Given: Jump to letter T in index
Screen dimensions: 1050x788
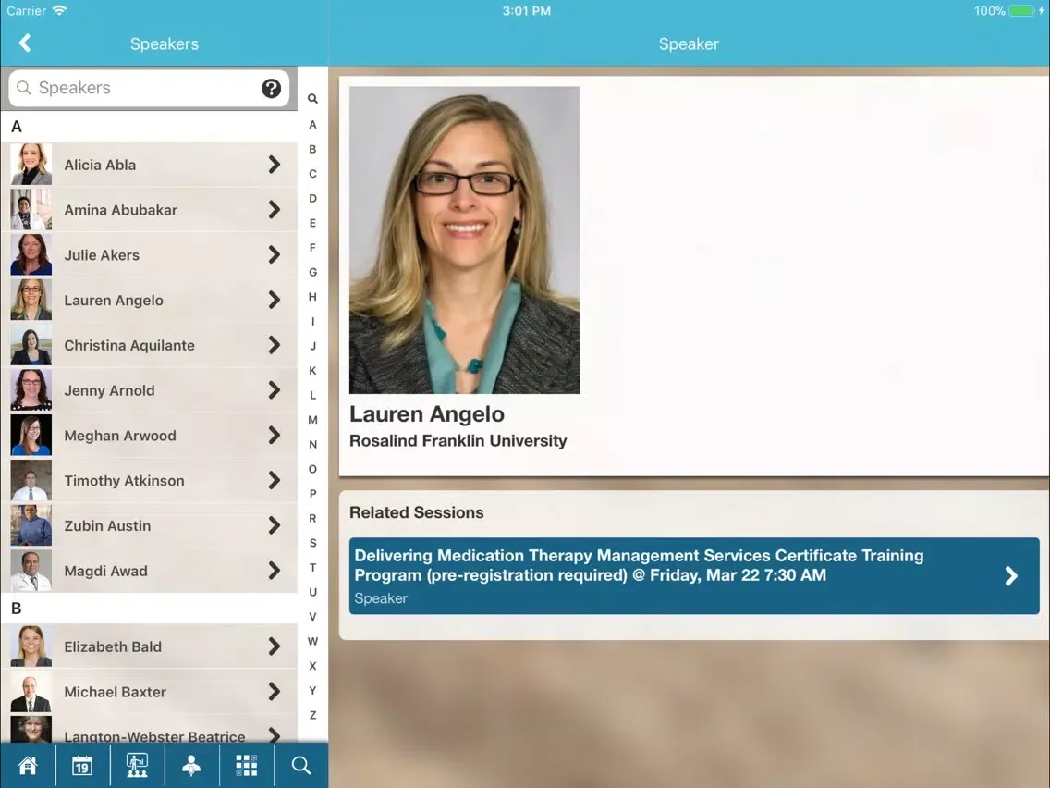Looking at the screenshot, I should (312, 568).
